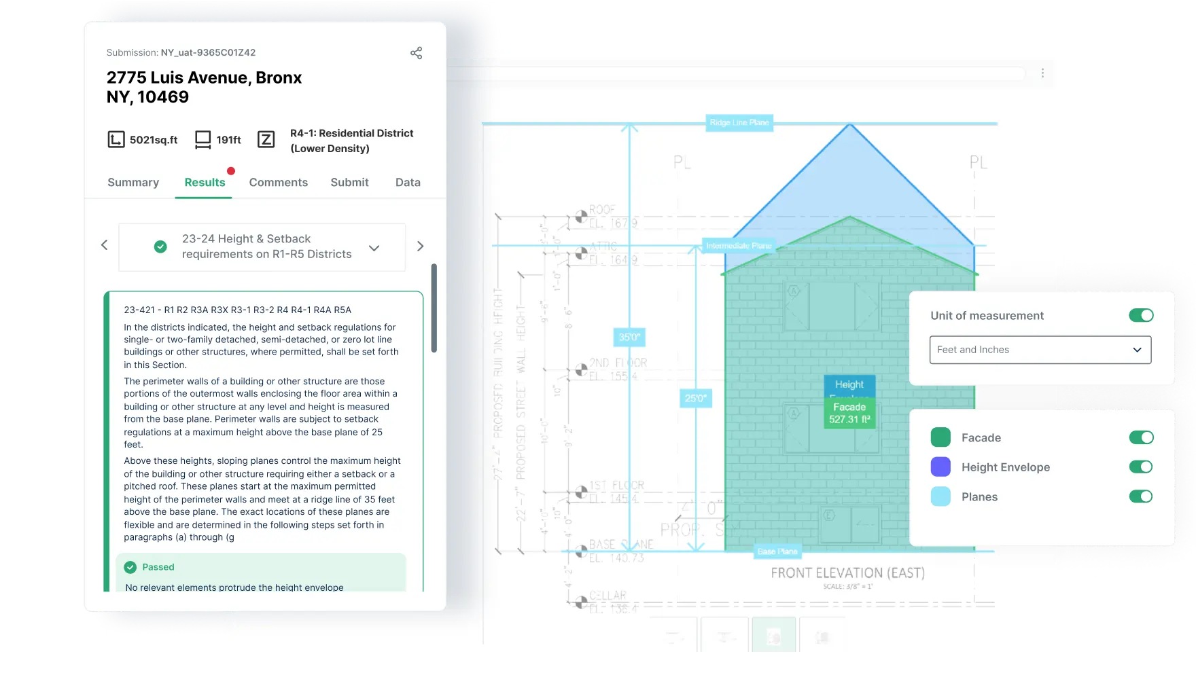
Task: Switch to the Submit tab
Action: click(349, 182)
